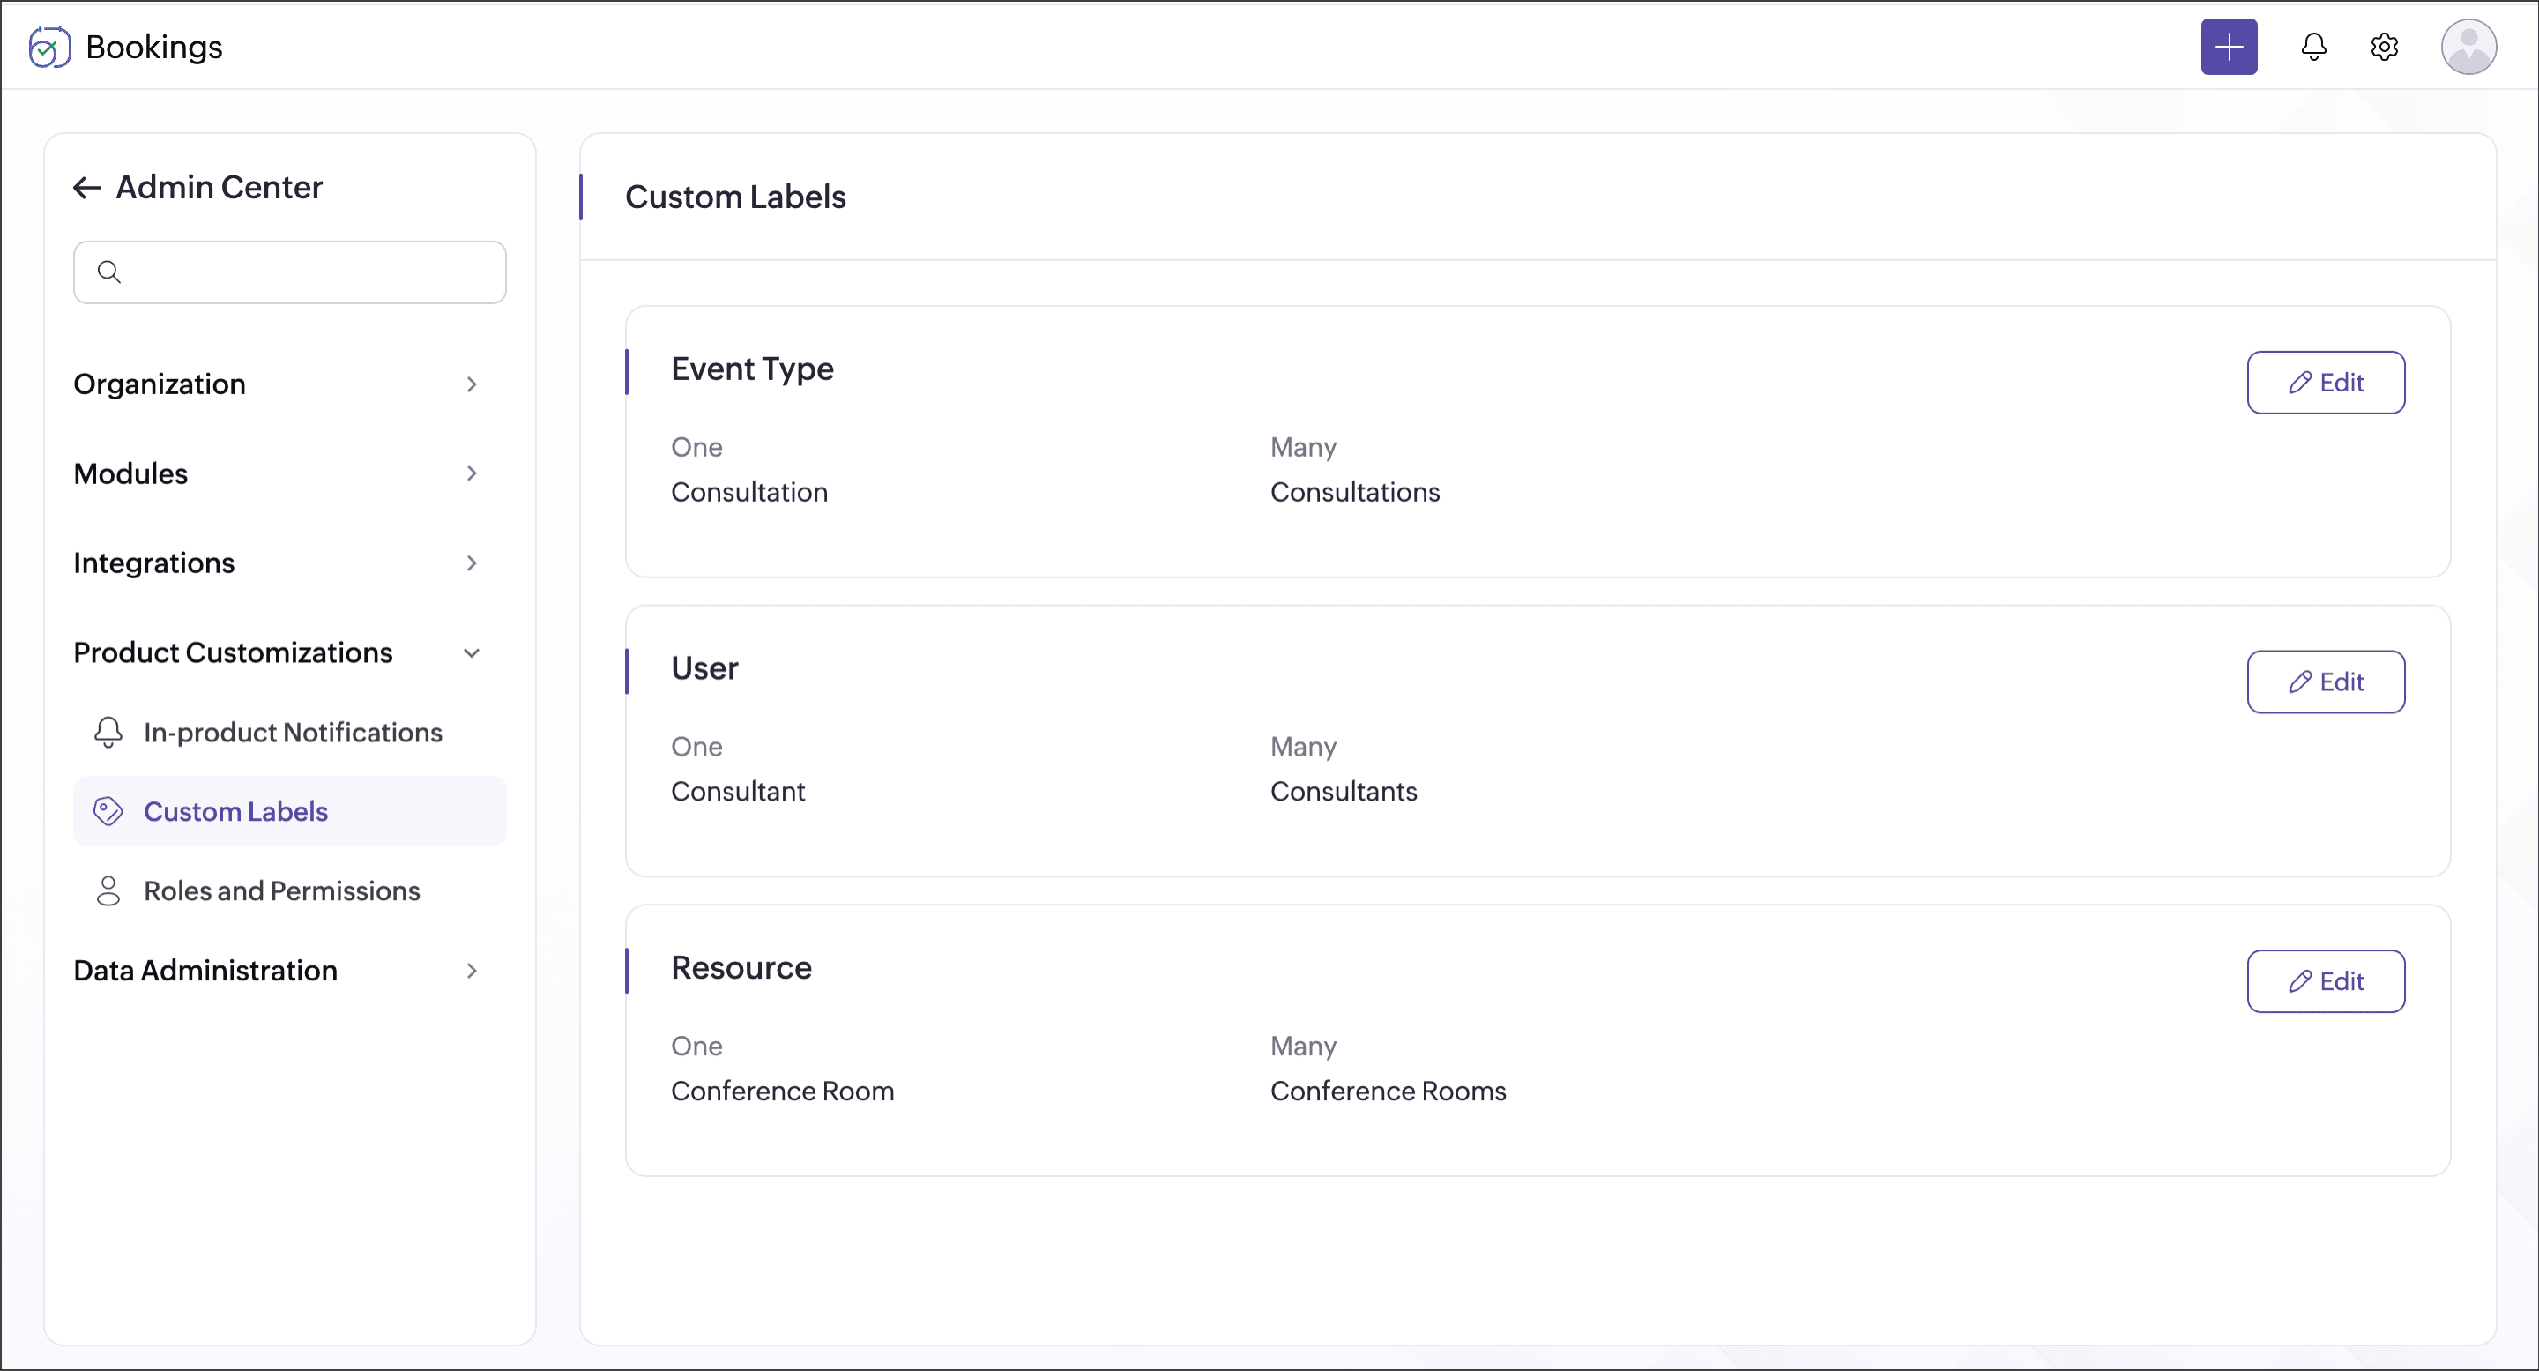Click the Custom Labels tag icon
2539x1371 pixels.
pos(108,811)
